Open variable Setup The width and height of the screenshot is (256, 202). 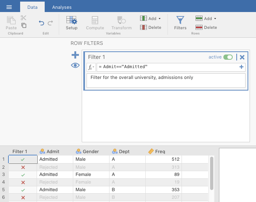(x=72, y=23)
